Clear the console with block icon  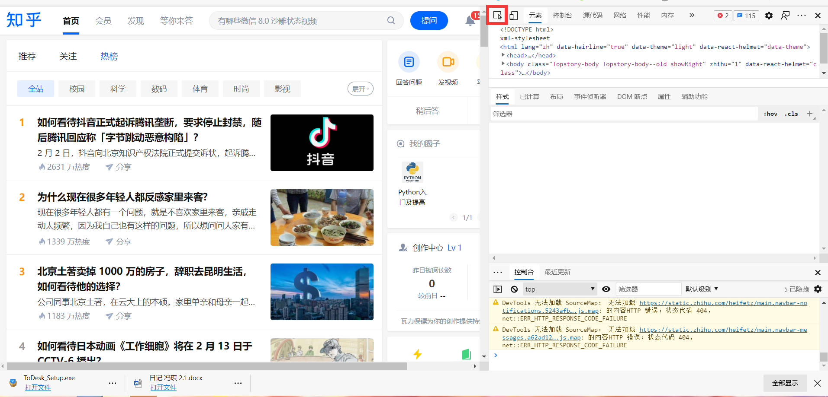(514, 289)
